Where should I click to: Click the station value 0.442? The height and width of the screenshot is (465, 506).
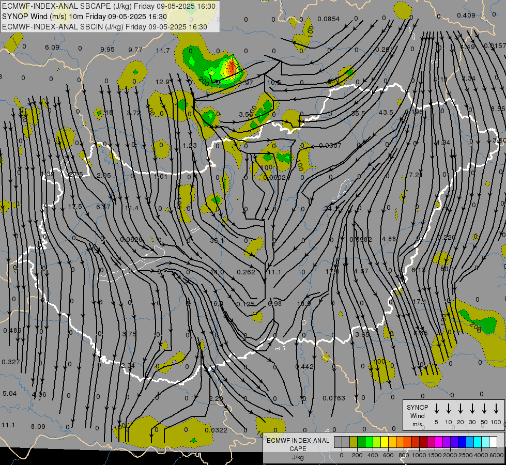(x=304, y=367)
